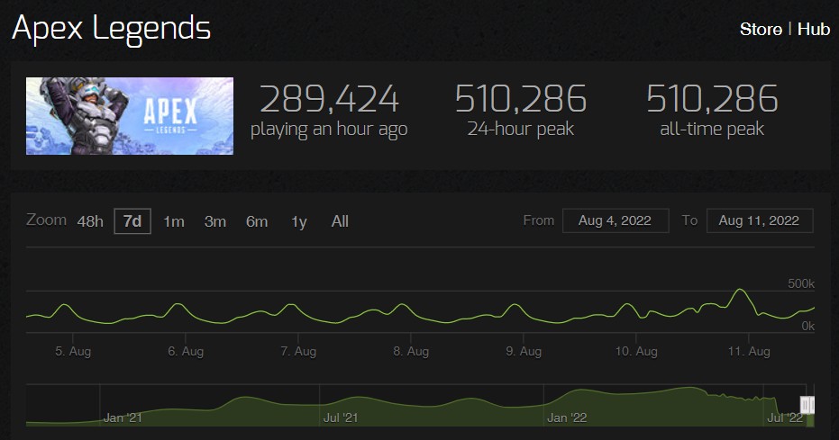Choose the 6m zoom option
839x440 pixels.
[257, 221]
